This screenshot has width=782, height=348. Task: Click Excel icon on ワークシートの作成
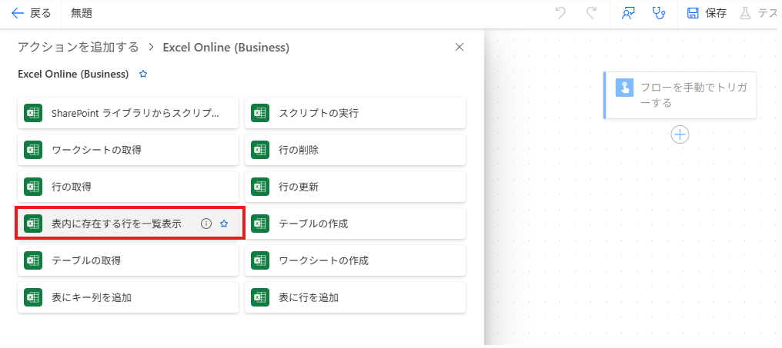coord(260,260)
